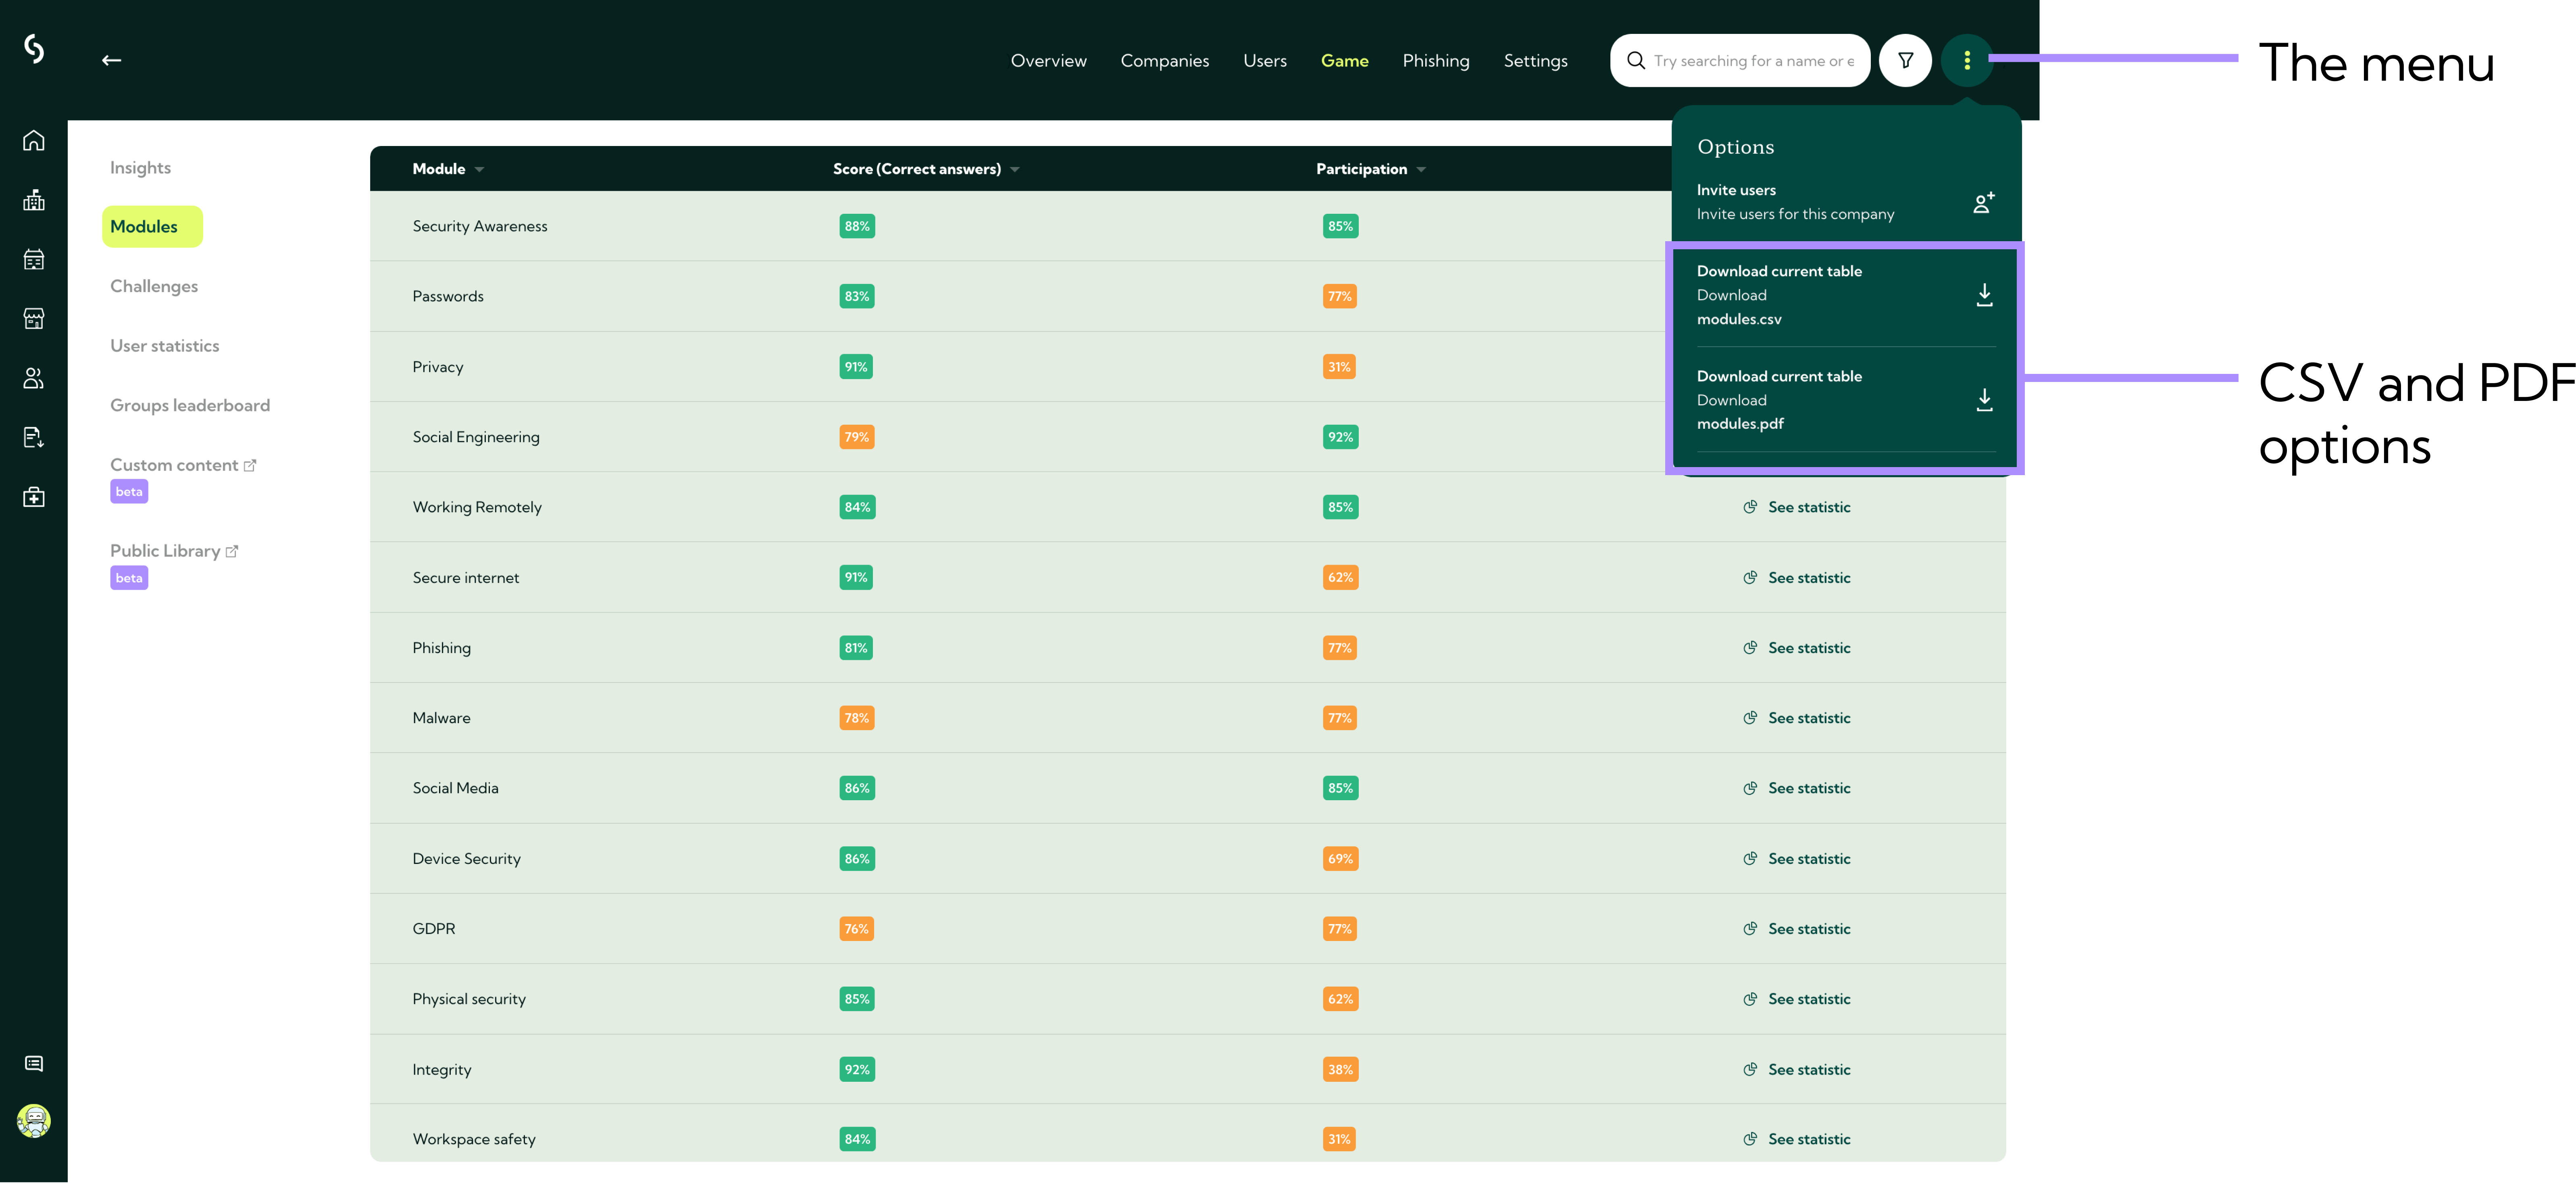Open the Overview tab
This screenshot has width=2576, height=1183.
1048,61
